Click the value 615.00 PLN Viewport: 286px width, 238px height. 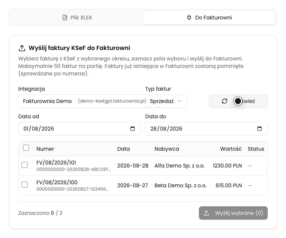(229, 185)
